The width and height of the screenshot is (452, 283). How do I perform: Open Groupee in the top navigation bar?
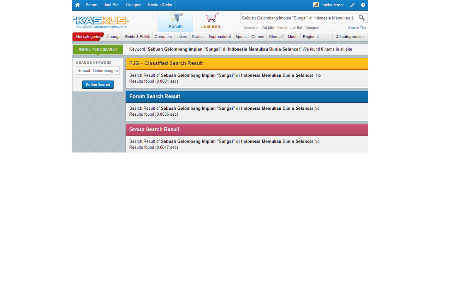(x=133, y=5)
